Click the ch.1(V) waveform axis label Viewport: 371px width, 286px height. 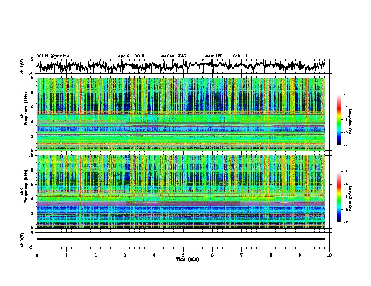22,66
